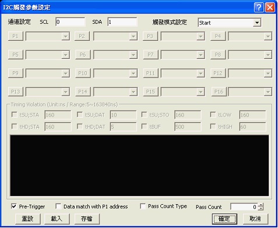Close the I2C trigger settings dialog
Image resolution: width=278 pixels, height=228 pixels.
(x=270, y=8)
